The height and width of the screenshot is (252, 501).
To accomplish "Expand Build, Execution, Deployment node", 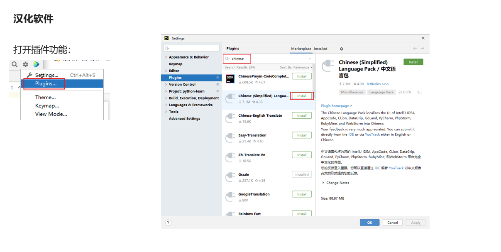I will tap(166, 98).
